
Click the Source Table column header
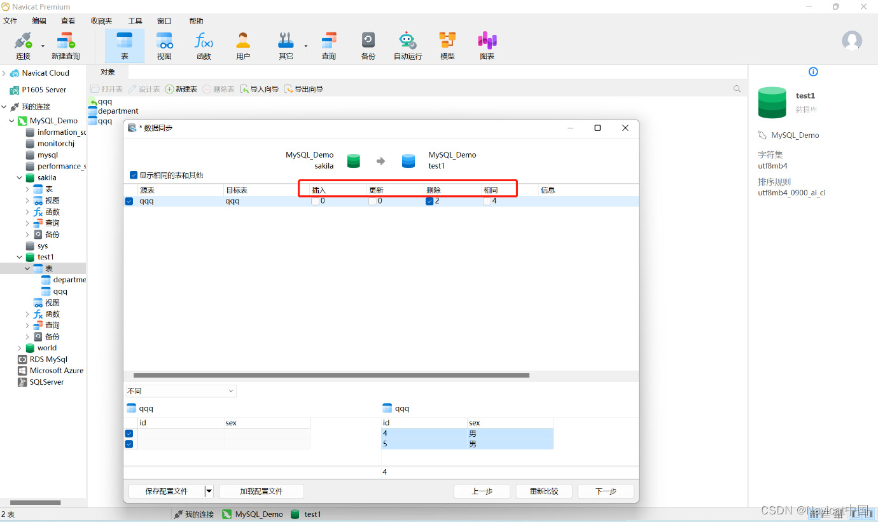pos(180,190)
